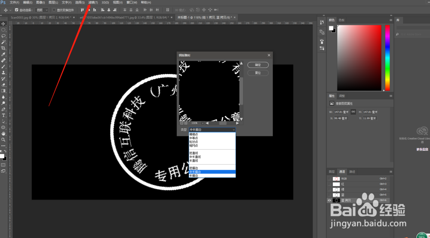Open the 滤镜(T) menu
This screenshot has height=238, width=430.
pyautogui.click(x=93, y=3)
